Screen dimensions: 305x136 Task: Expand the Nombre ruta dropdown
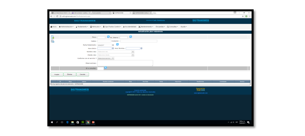[133, 52]
